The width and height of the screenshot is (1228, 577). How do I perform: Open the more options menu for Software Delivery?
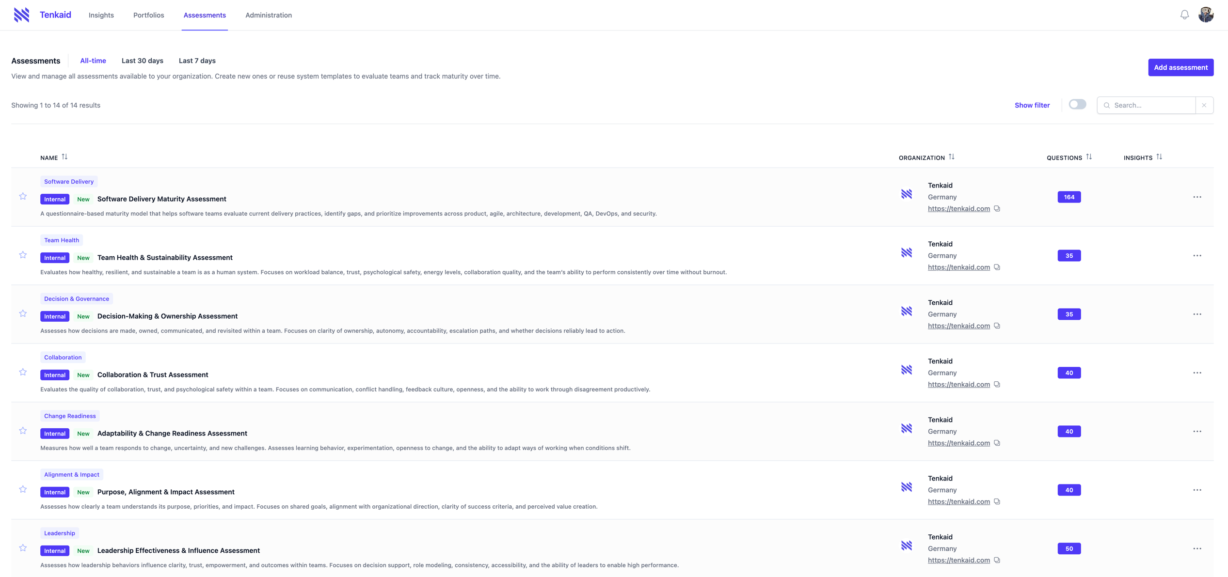pyautogui.click(x=1197, y=197)
